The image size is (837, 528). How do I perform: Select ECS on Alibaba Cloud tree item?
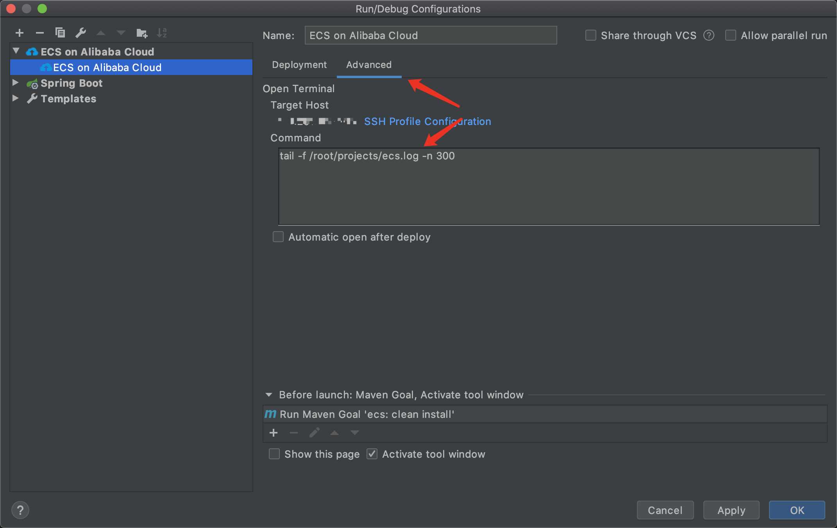click(108, 67)
